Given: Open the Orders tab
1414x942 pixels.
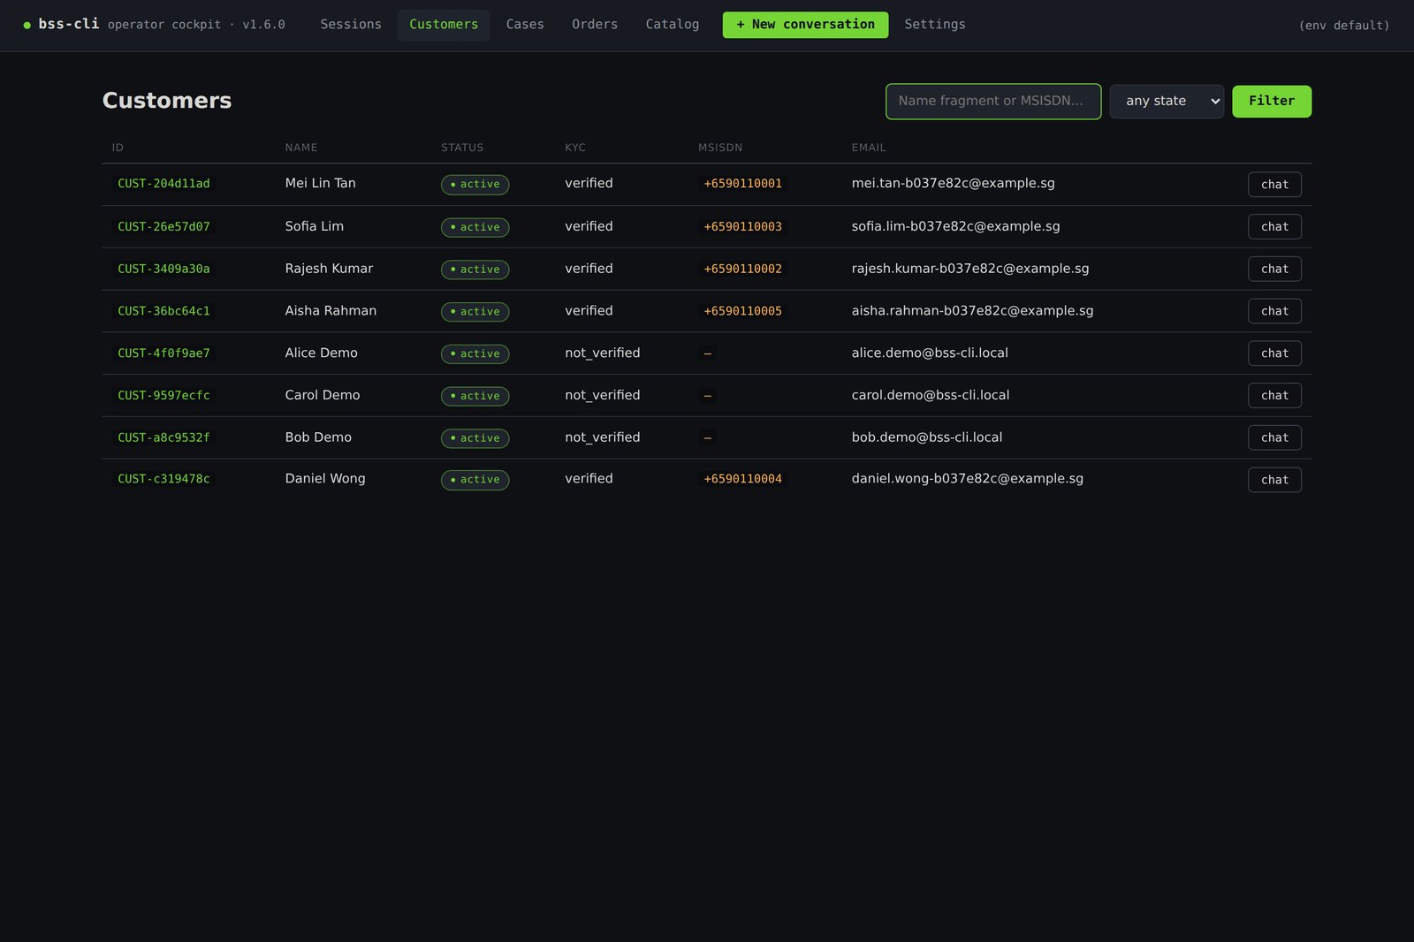Looking at the screenshot, I should click(x=595, y=25).
